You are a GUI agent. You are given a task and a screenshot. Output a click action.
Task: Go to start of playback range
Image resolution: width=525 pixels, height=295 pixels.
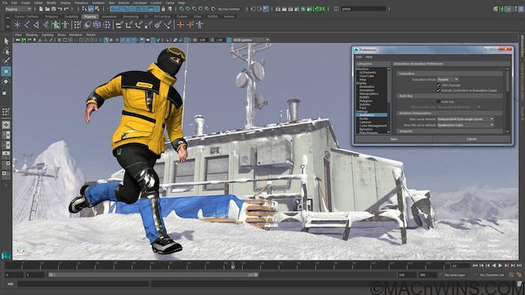pos(475,265)
